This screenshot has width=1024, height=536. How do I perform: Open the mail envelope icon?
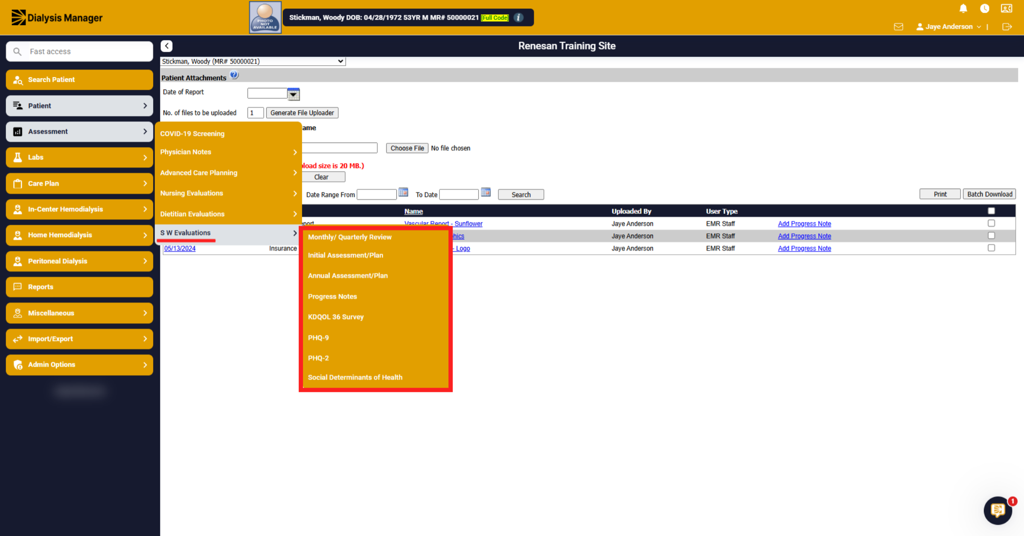point(898,27)
